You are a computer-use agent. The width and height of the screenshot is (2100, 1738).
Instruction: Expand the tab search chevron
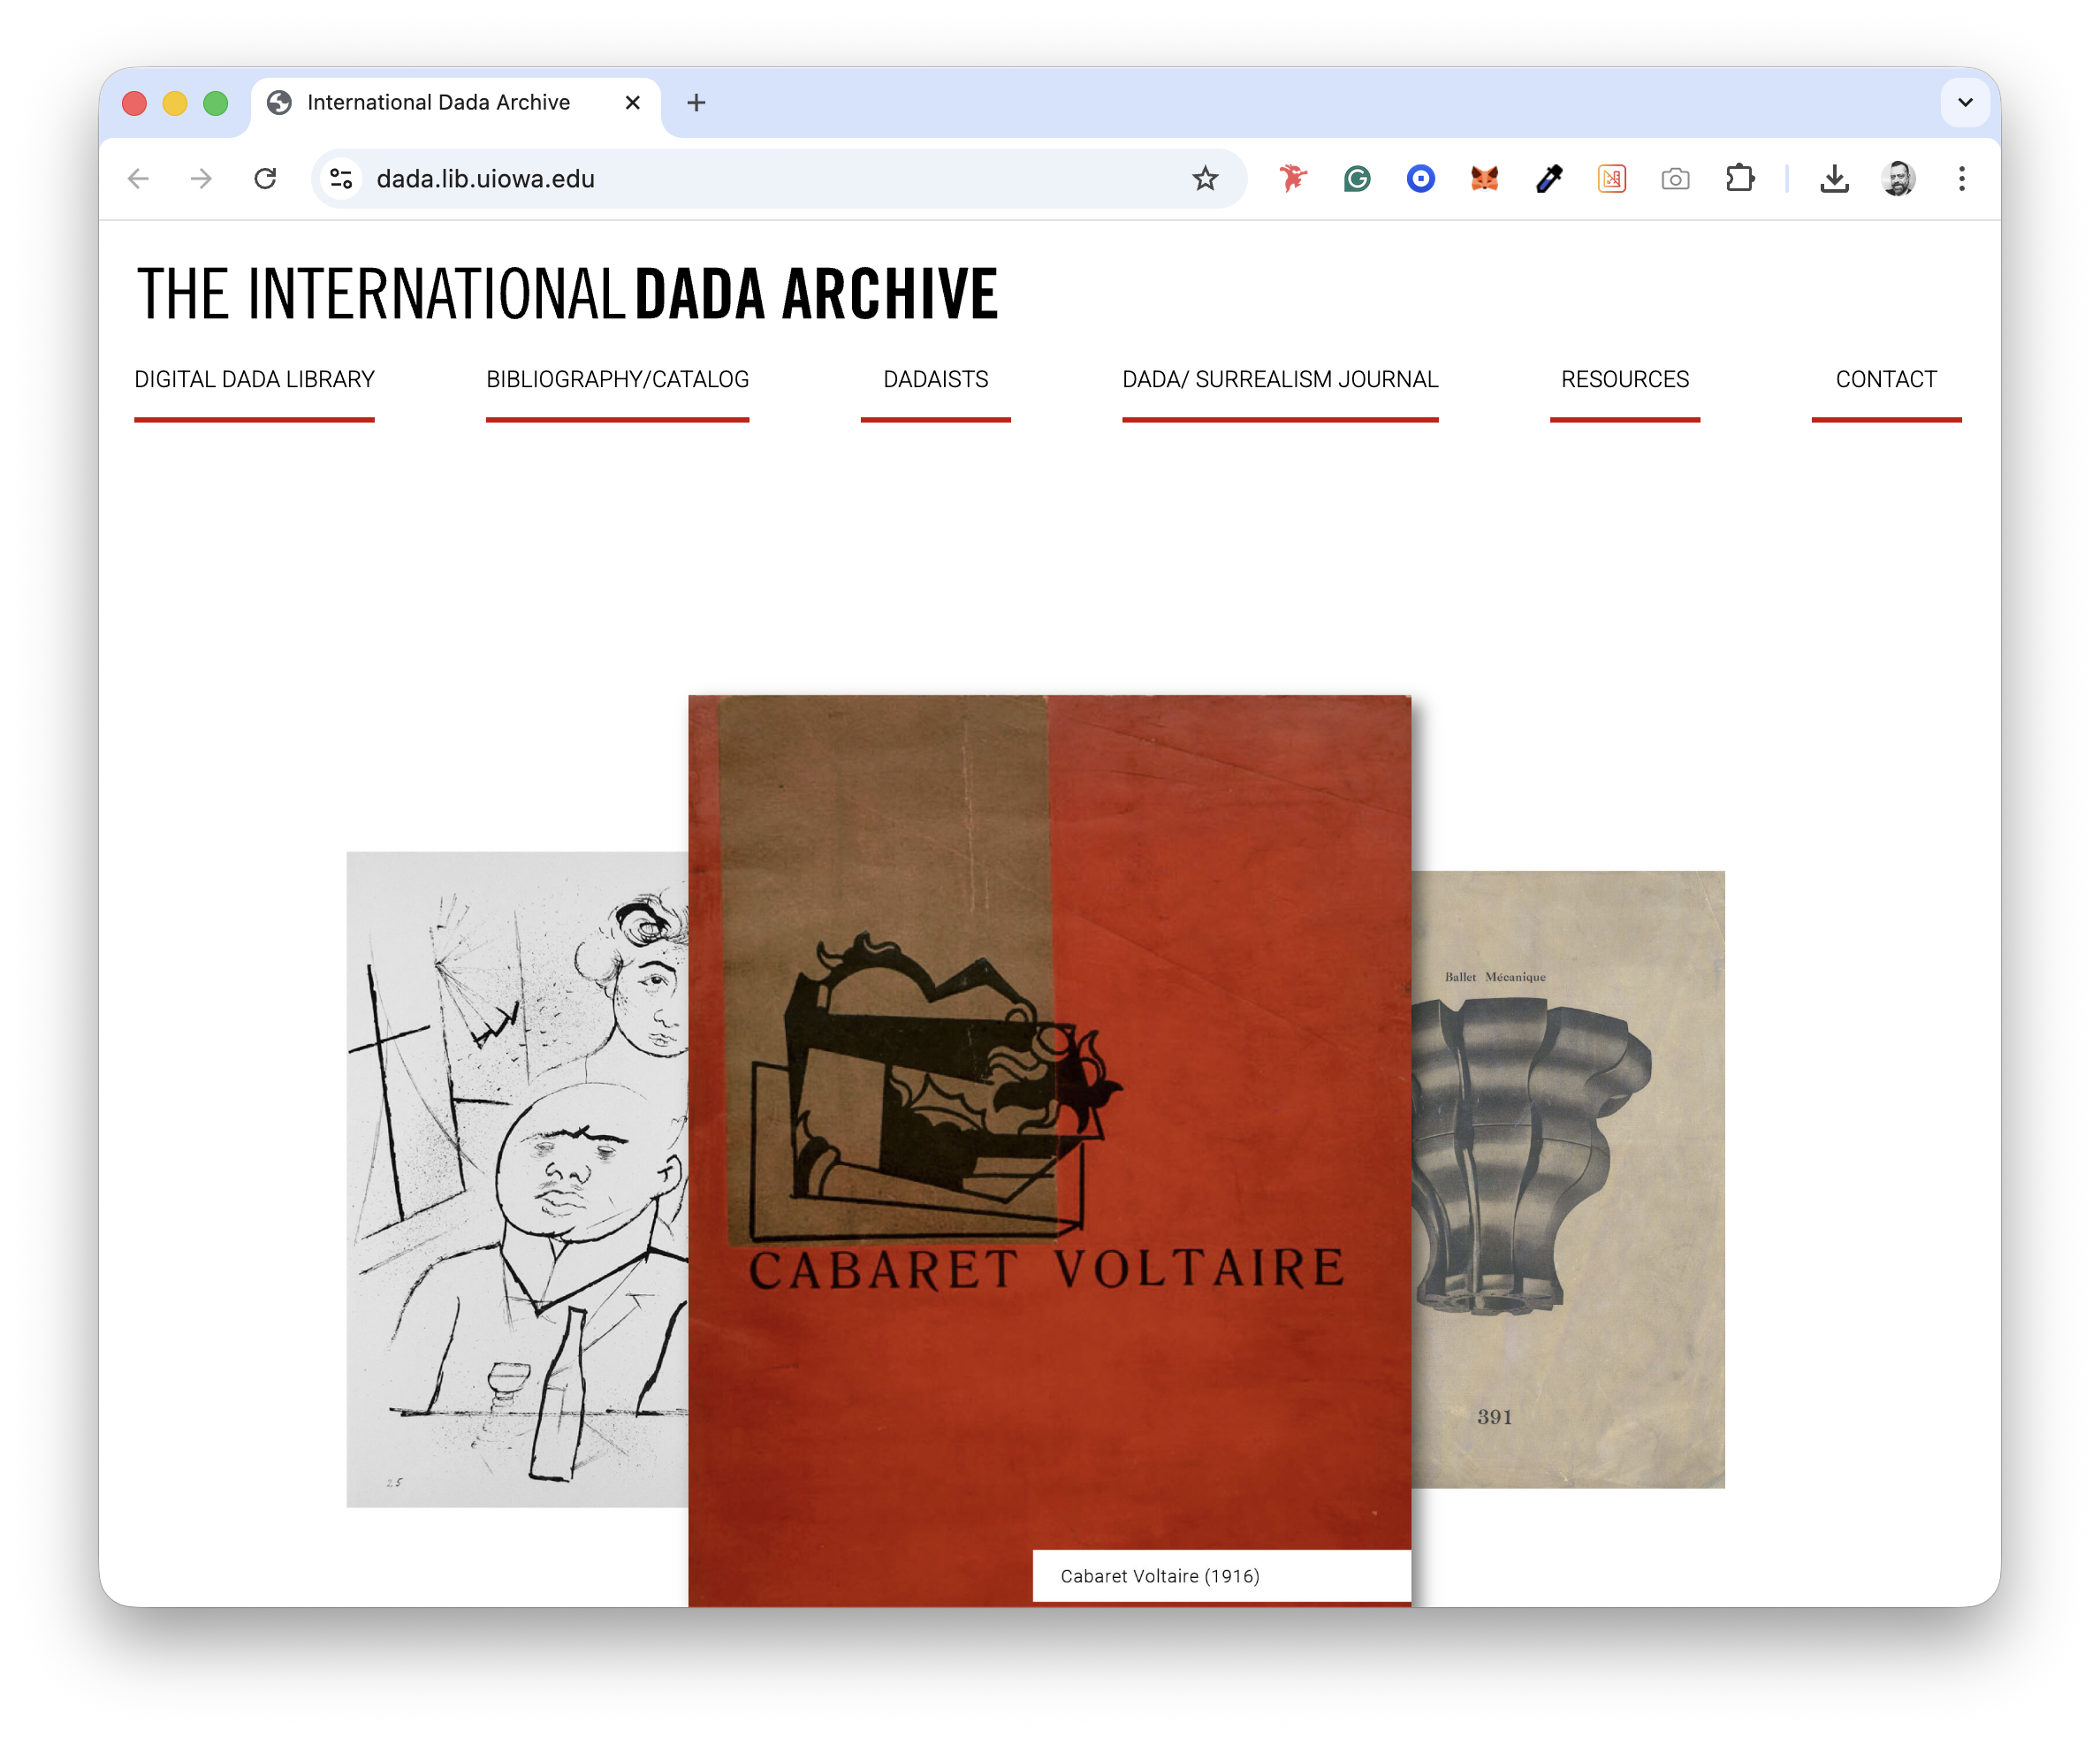click(x=1964, y=103)
